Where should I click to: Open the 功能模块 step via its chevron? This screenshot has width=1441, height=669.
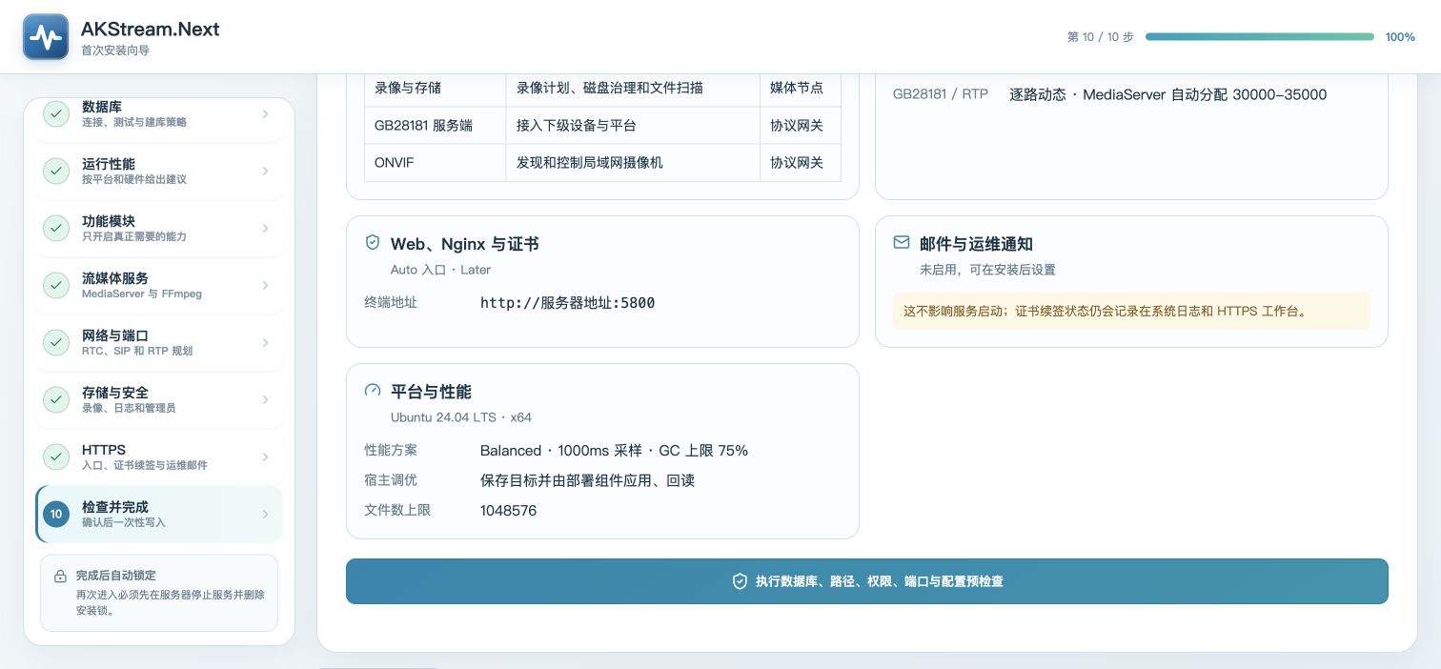pos(265,229)
